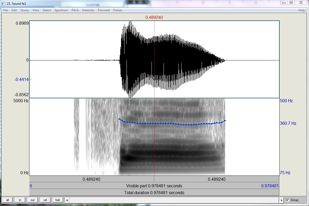
Task: Click the 75 Hz pitch floor label
Action: 285,173
